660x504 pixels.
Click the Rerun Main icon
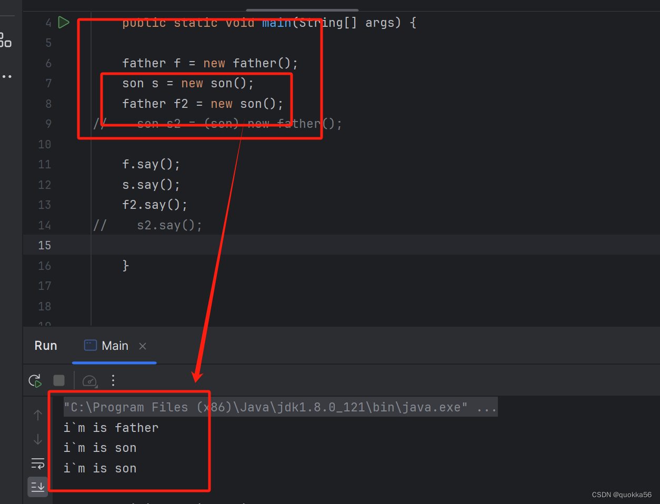pos(35,380)
